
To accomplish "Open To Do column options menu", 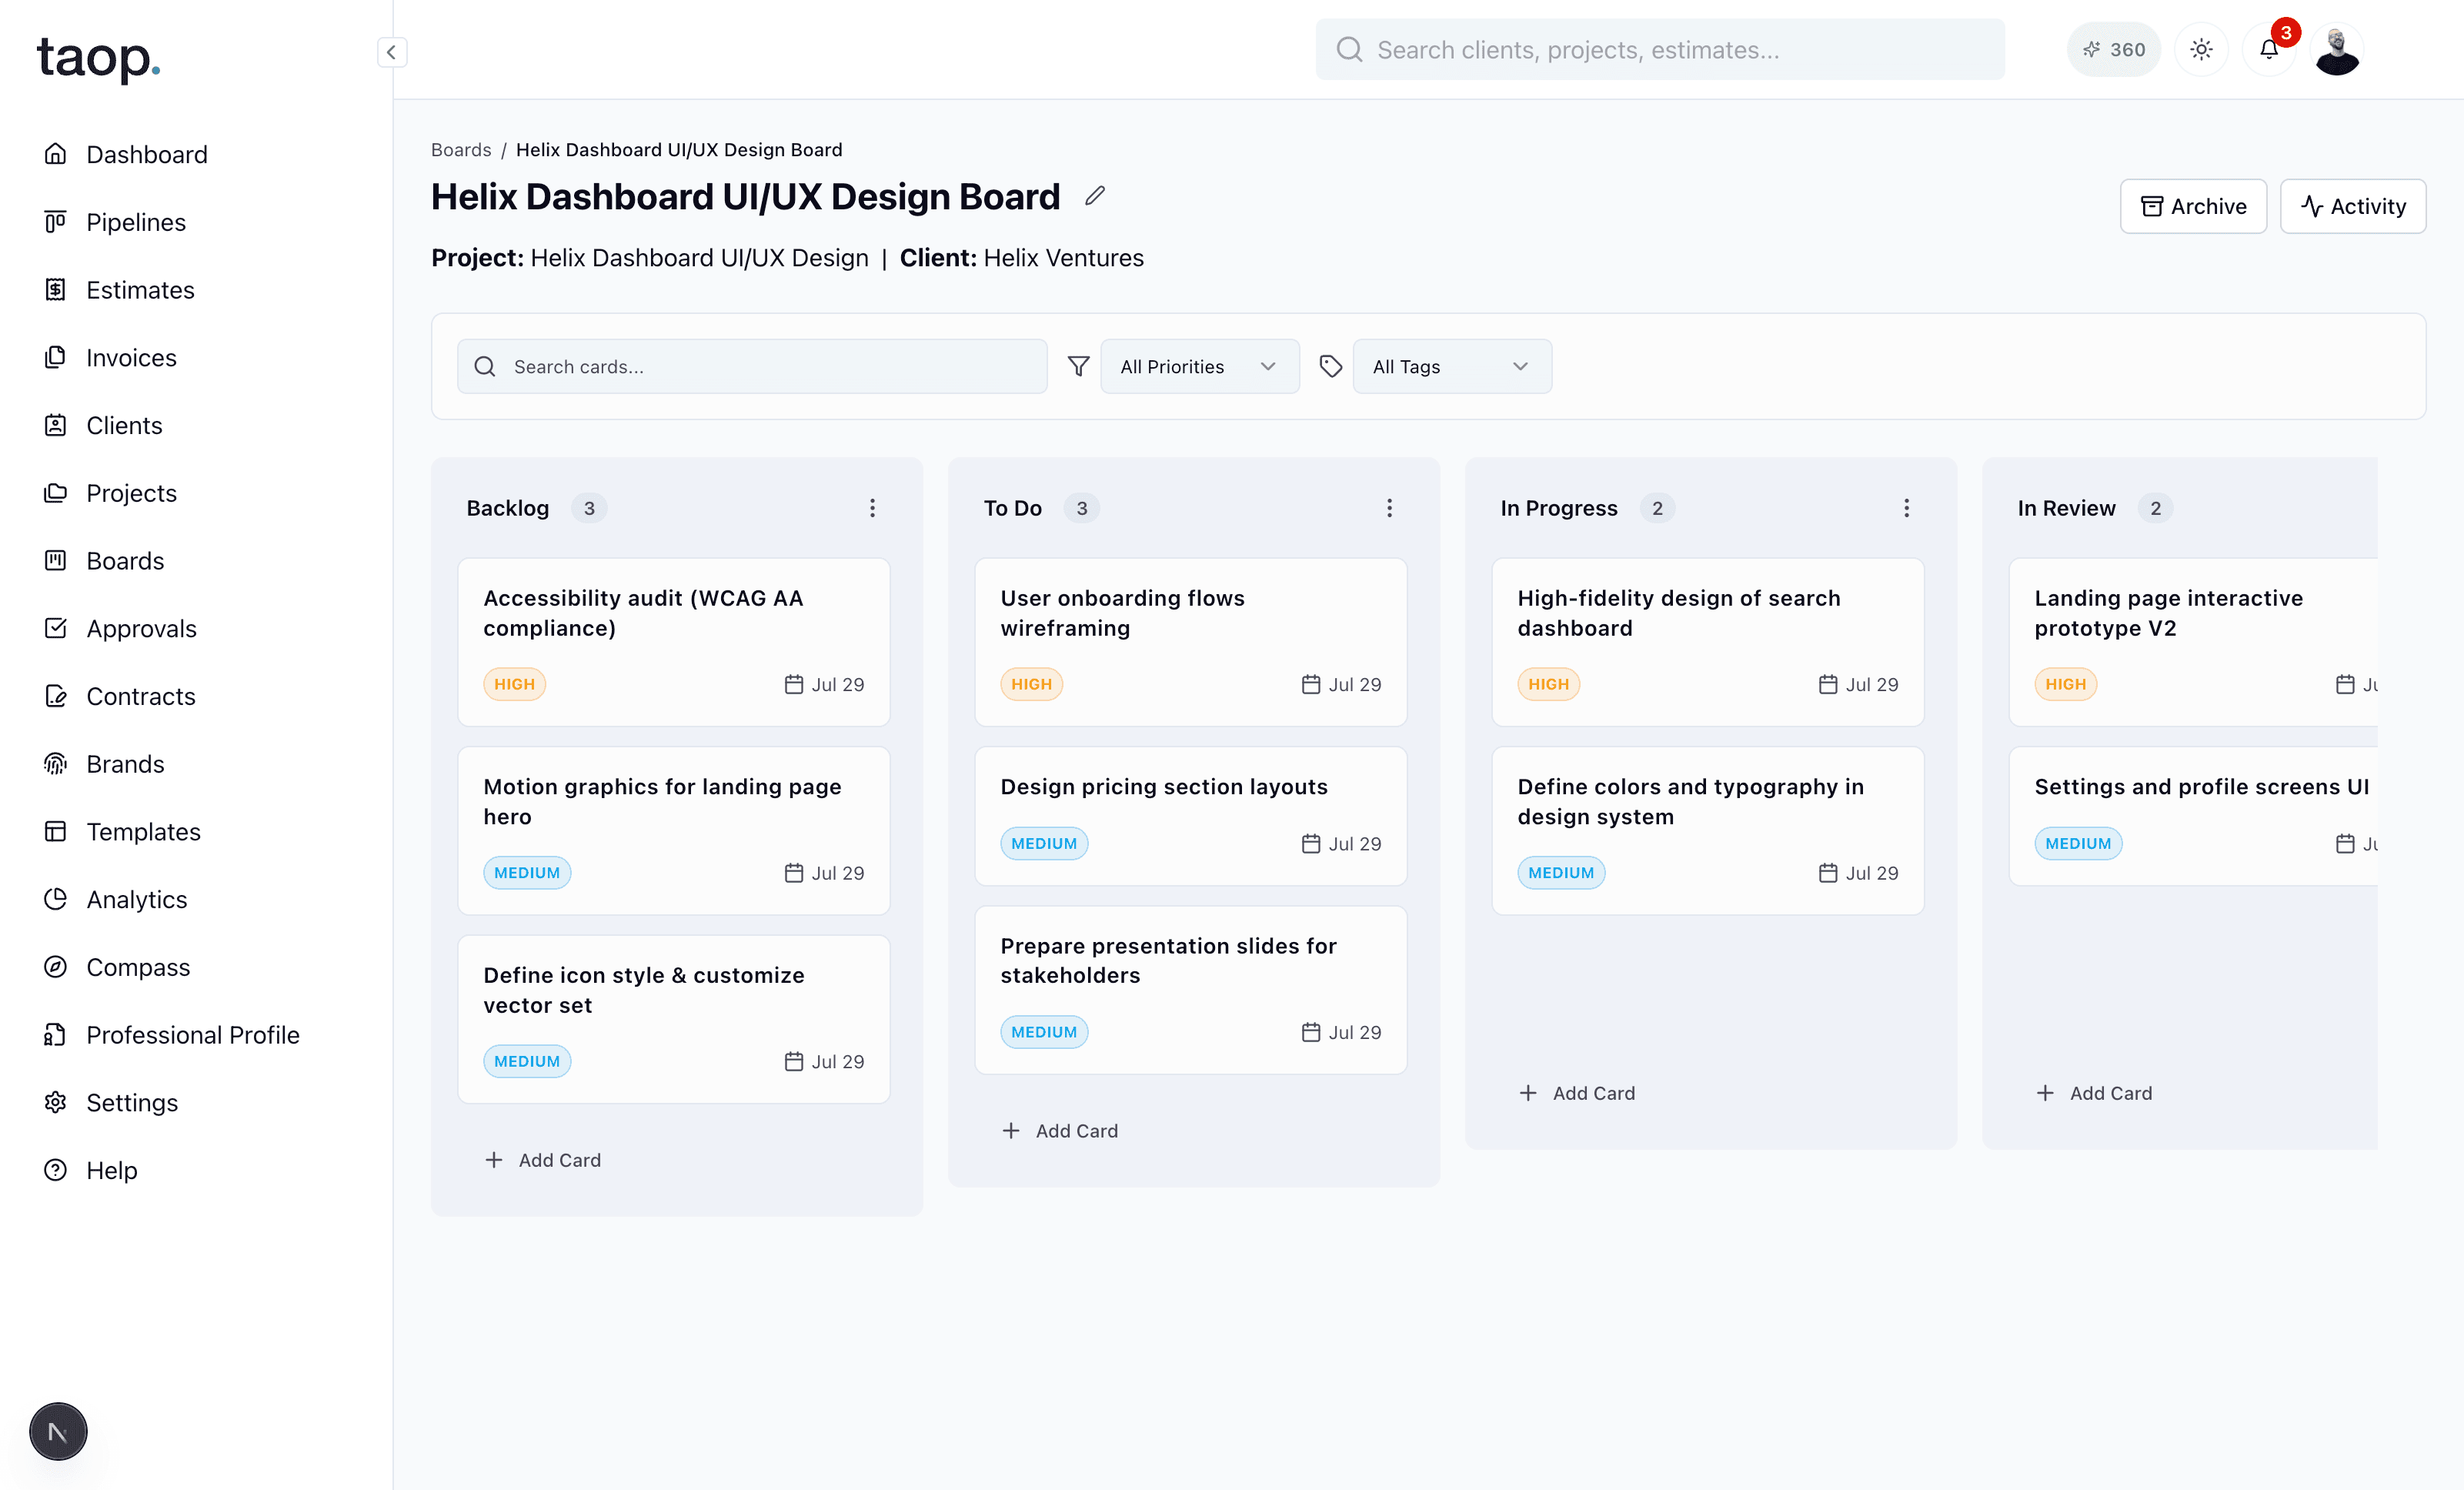I will pyautogui.click(x=1389, y=508).
